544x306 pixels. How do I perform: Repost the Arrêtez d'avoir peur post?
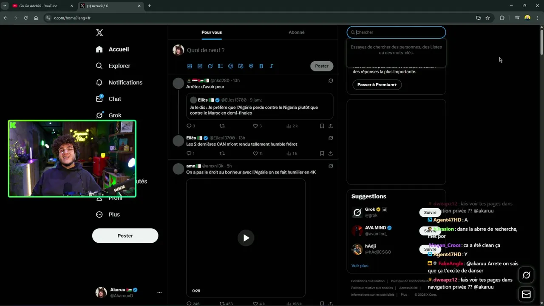(x=222, y=126)
